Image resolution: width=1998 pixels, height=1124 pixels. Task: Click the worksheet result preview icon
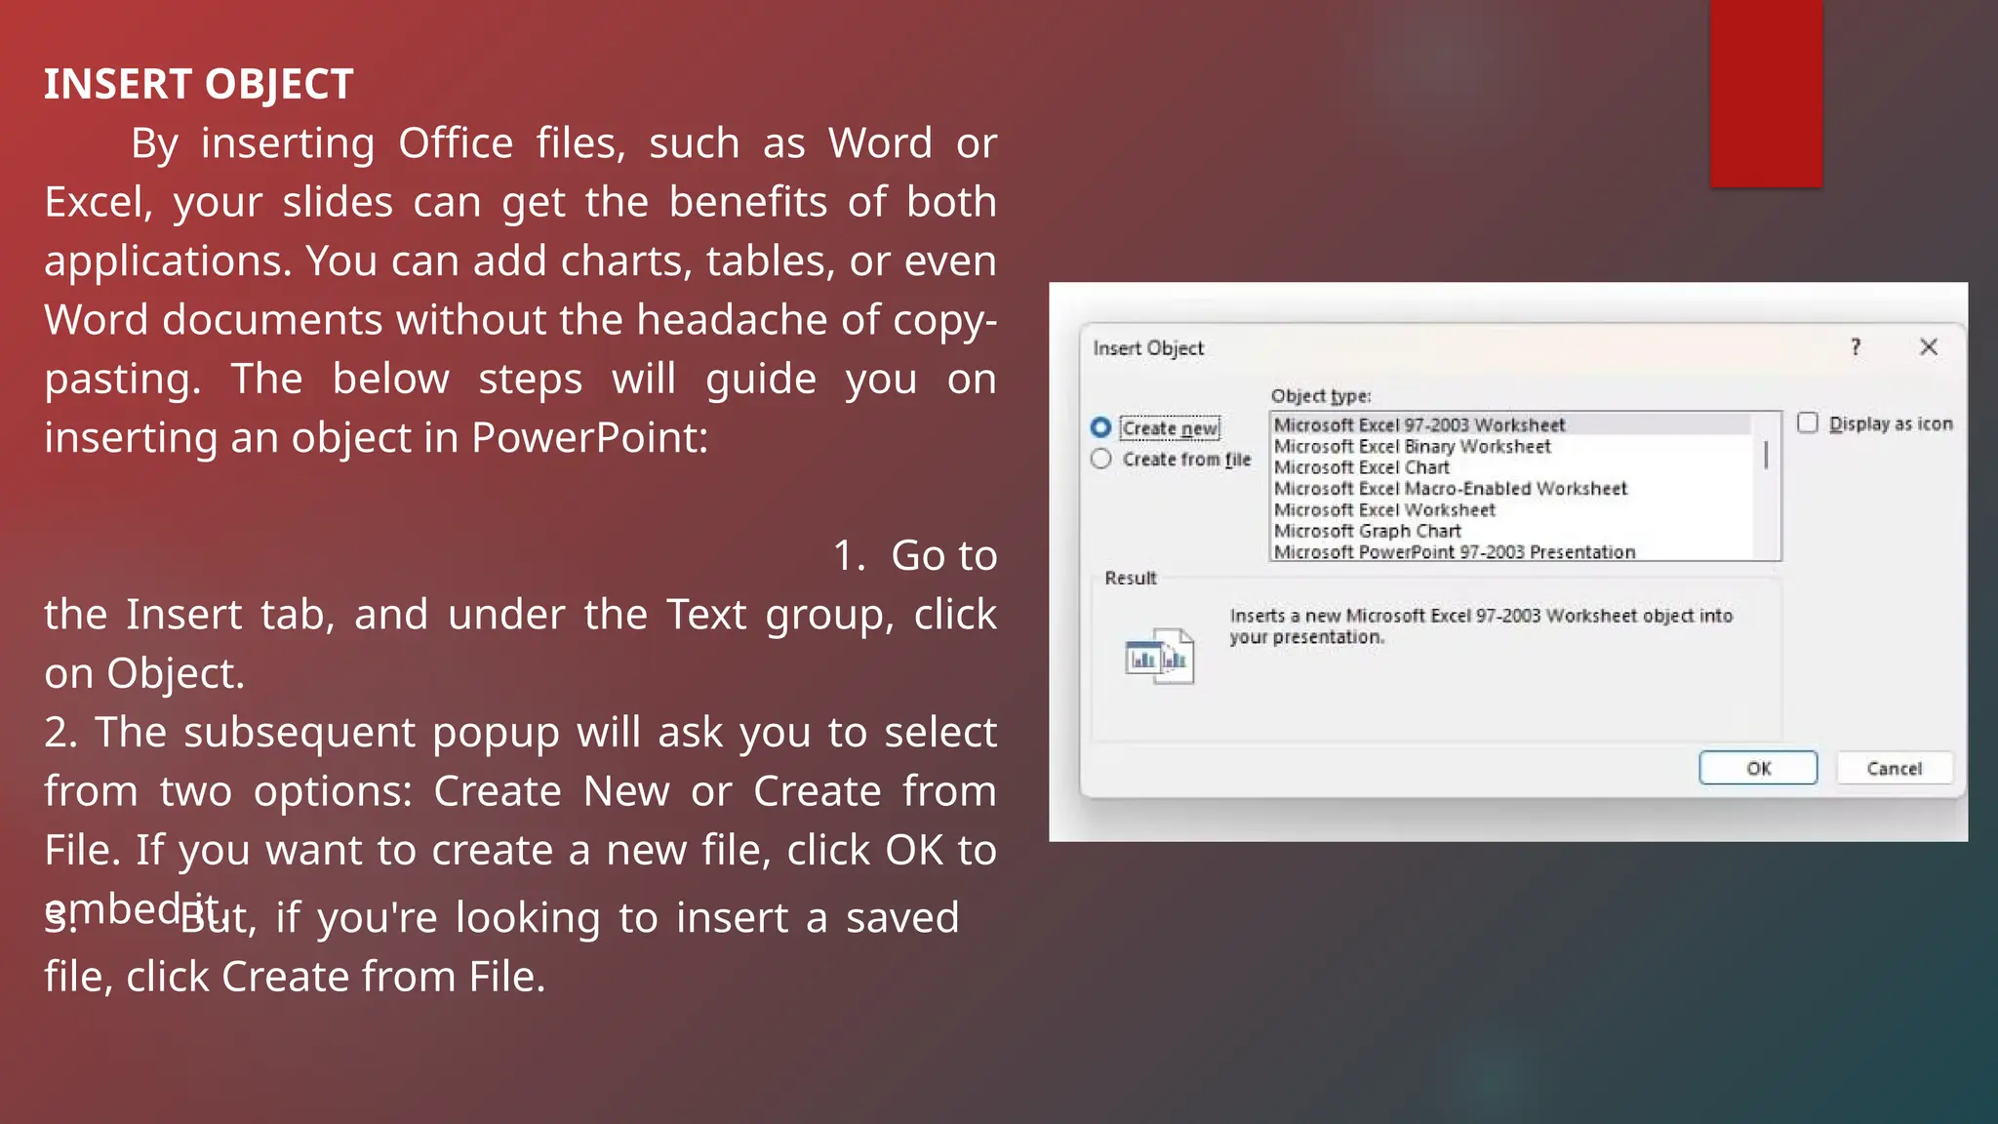pyautogui.click(x=1159, y=656)
